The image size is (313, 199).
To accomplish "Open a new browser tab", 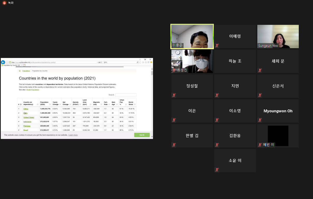I will click(x=24, y=65).
